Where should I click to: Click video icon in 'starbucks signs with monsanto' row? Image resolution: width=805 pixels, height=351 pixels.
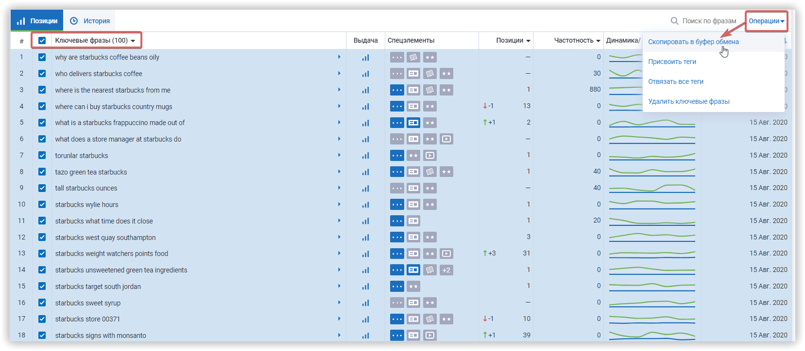pyautogui.click(x=430, y=335)
